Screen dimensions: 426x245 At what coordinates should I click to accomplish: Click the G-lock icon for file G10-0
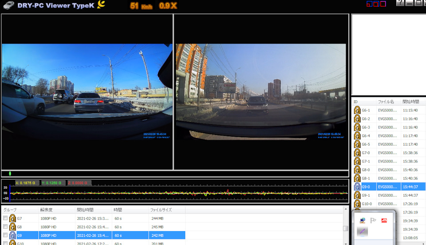click(x=357, y=204)
